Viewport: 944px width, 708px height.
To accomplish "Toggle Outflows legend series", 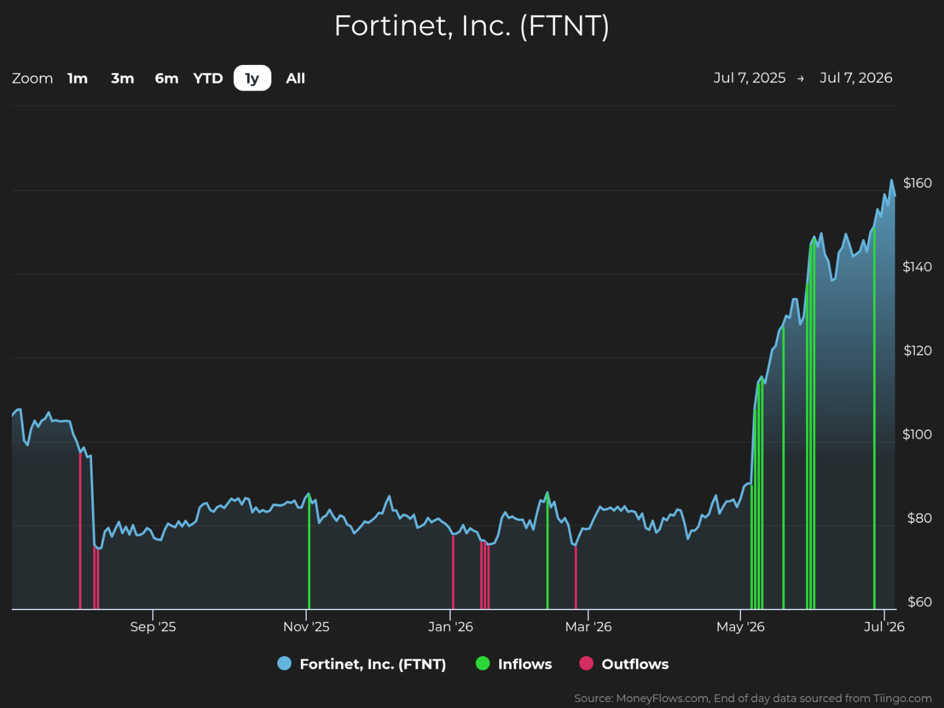I will 624,664.
